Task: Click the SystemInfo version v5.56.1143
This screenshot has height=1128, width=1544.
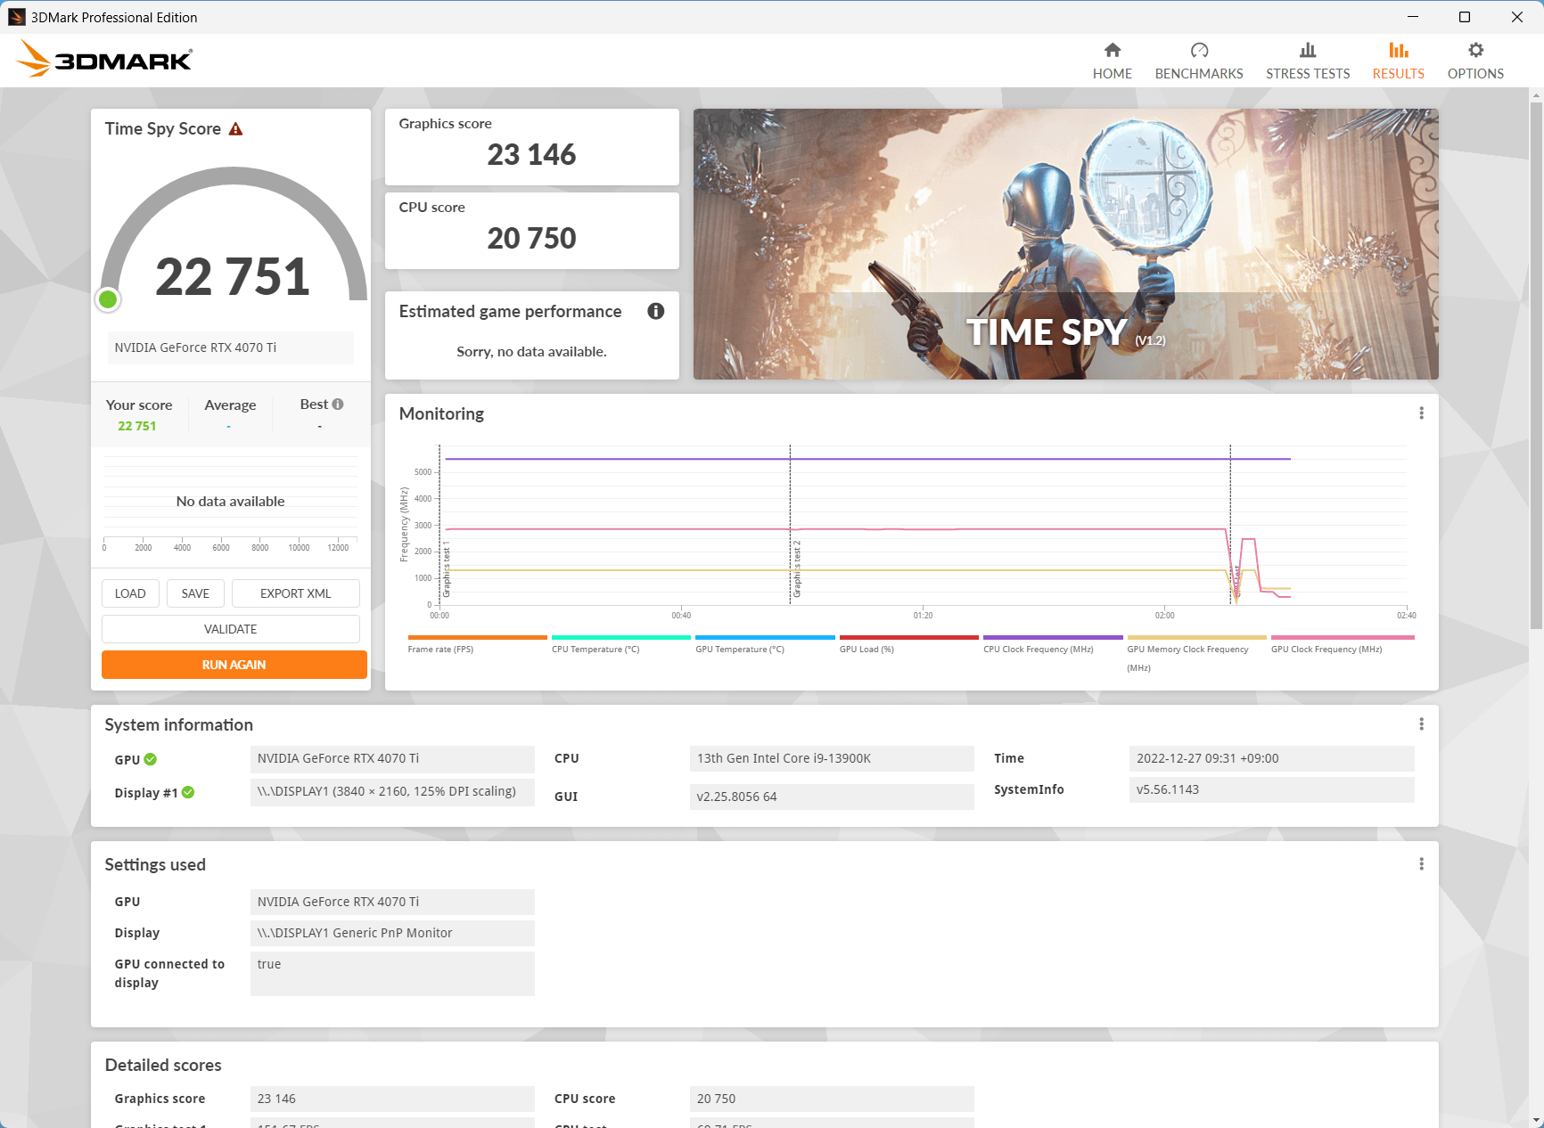Action: pos(1271,789)
